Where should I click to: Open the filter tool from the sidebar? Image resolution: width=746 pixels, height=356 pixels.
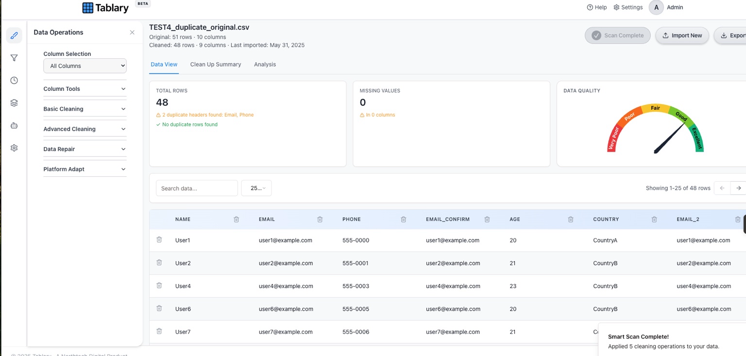click(14, 58)
